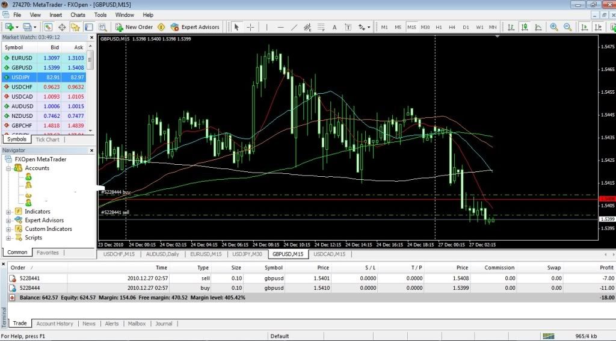The height and width of the screenshot is (341, 616).
Task: Click the Data Window toolbar icon
Action: 61,27
